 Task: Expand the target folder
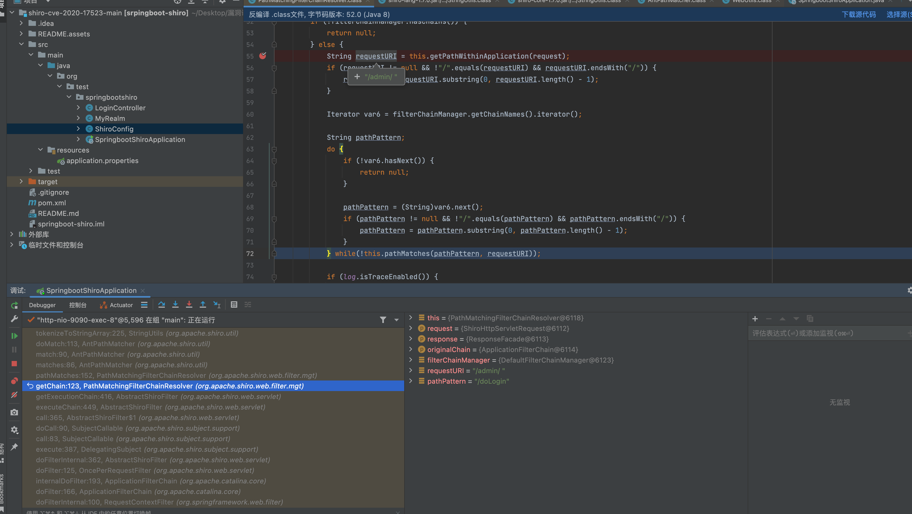coord(21,181)
